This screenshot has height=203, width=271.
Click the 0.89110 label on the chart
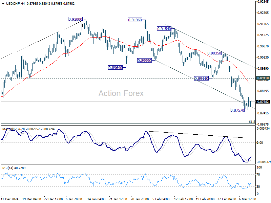point(201,78)
